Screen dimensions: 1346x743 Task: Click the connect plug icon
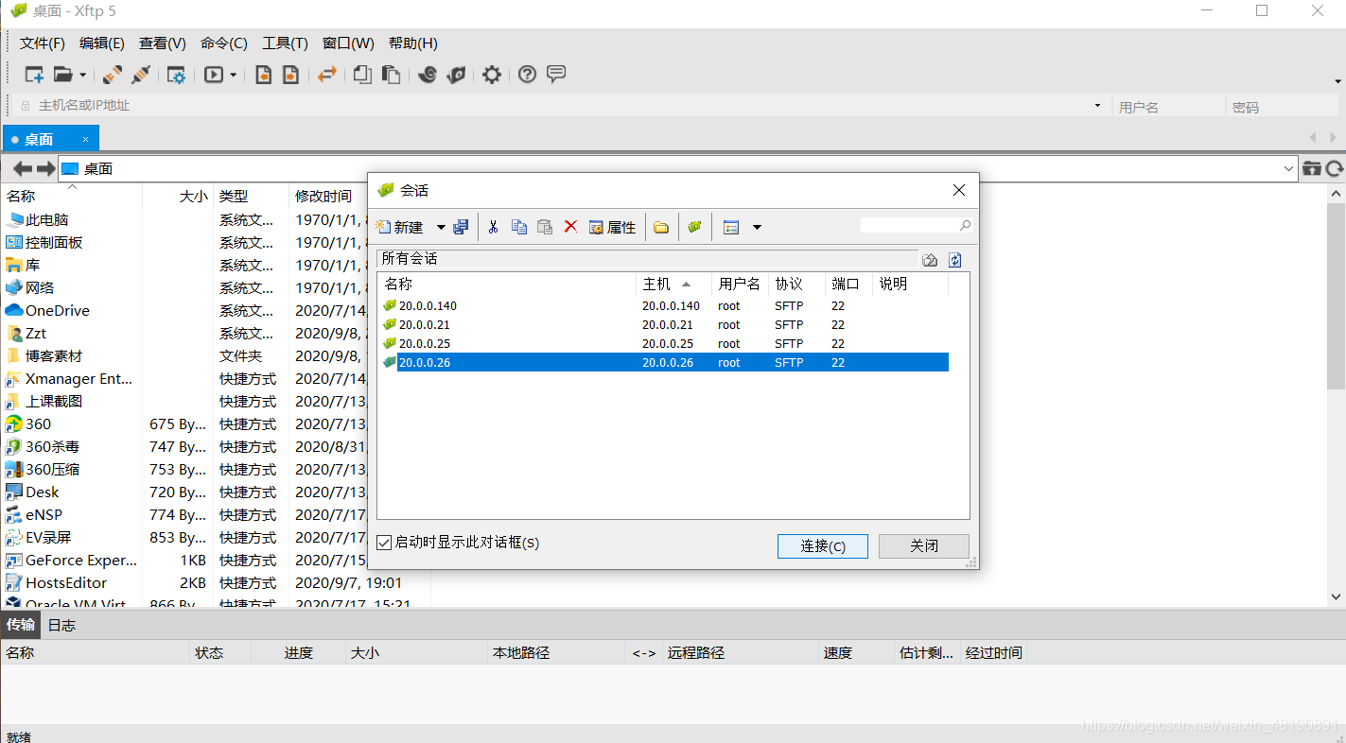tap(113, 75)
